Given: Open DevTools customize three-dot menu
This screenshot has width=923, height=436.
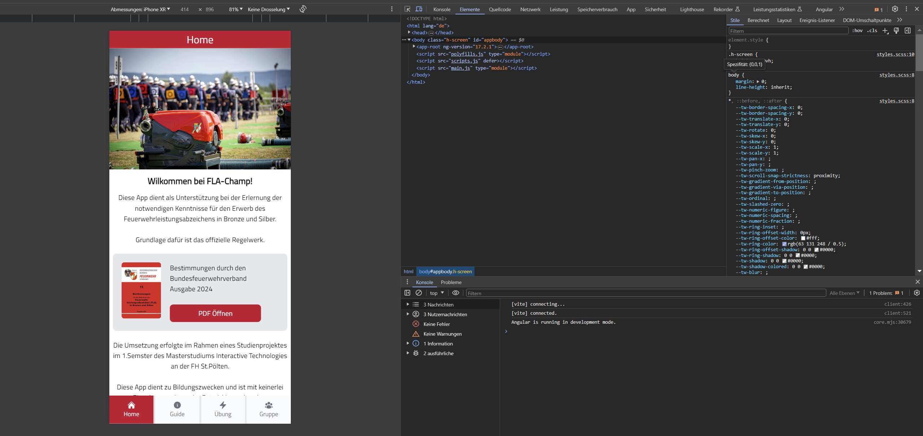Looking at the screenshot, I should (x=906, y=9).
